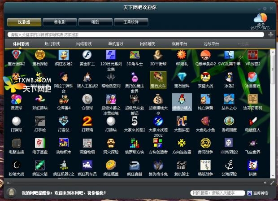
Task: Focus the pinyin keyword search field
Action: click(136, 35)
